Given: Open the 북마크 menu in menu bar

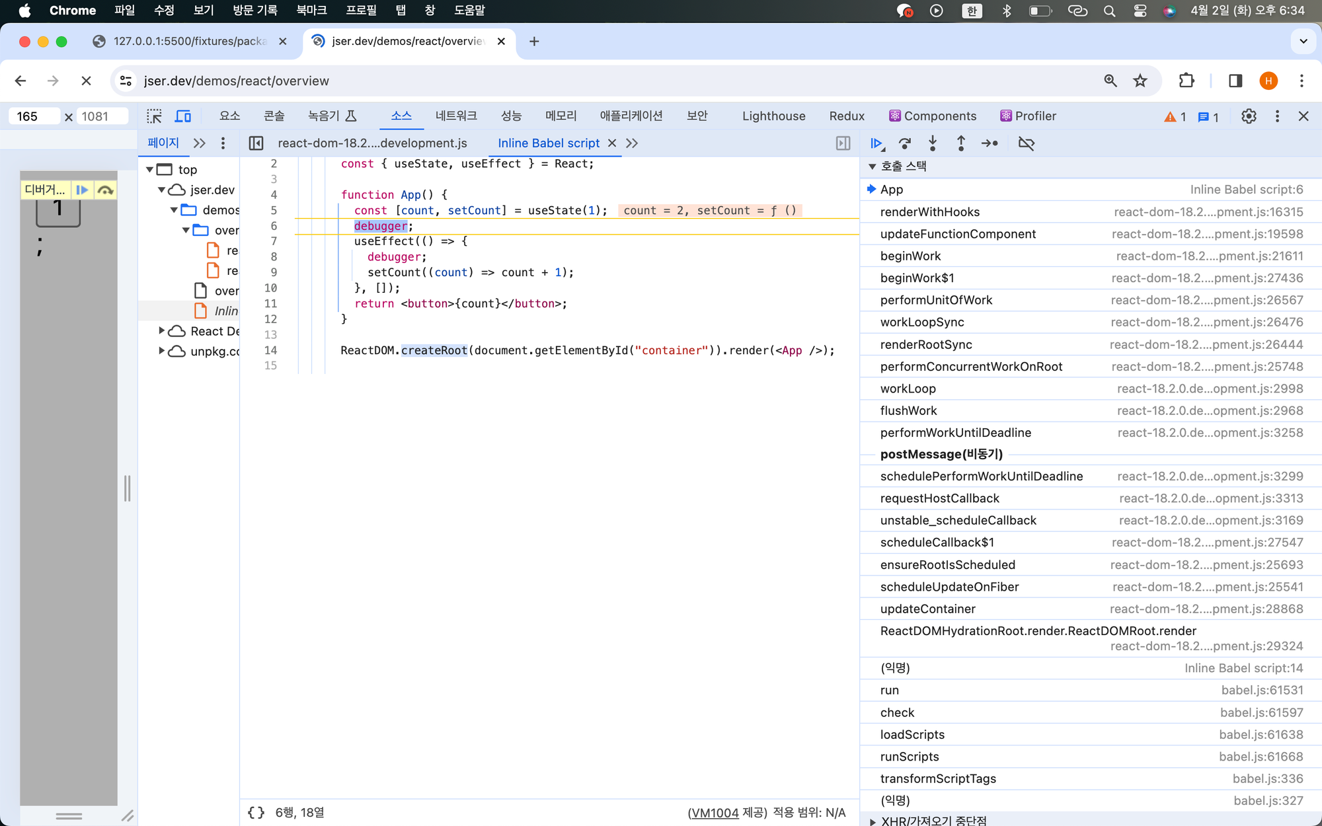Looking at the screenshot, I should pyautogui.click(x=311, y=11).
